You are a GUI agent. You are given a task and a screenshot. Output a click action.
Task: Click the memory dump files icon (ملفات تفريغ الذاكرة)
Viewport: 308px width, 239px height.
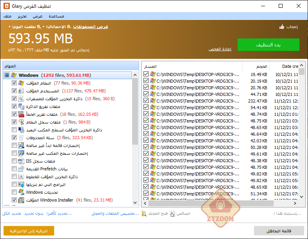21,106
